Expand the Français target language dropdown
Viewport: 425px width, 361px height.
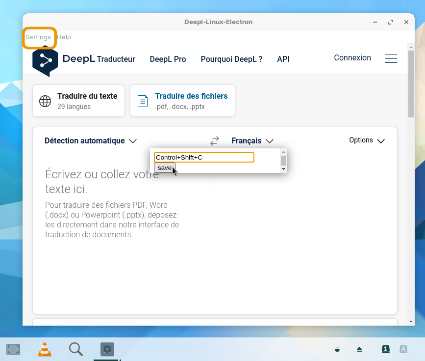click(x=252, y=141)
